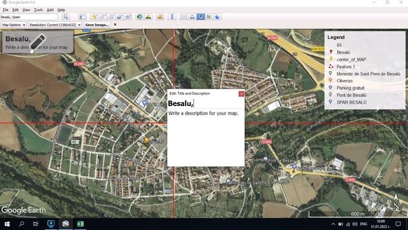Click "Pont de Besalú" legend entry

click(x=351, y=95)
